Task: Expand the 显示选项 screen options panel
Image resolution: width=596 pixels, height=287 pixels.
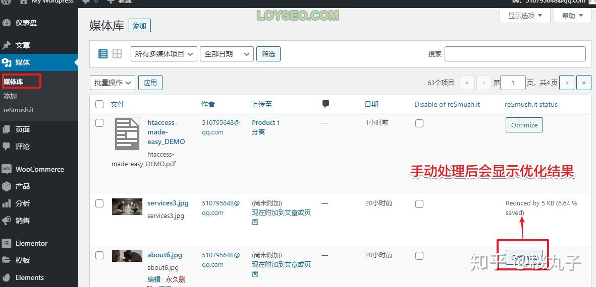Action: (x=525, y=16)
